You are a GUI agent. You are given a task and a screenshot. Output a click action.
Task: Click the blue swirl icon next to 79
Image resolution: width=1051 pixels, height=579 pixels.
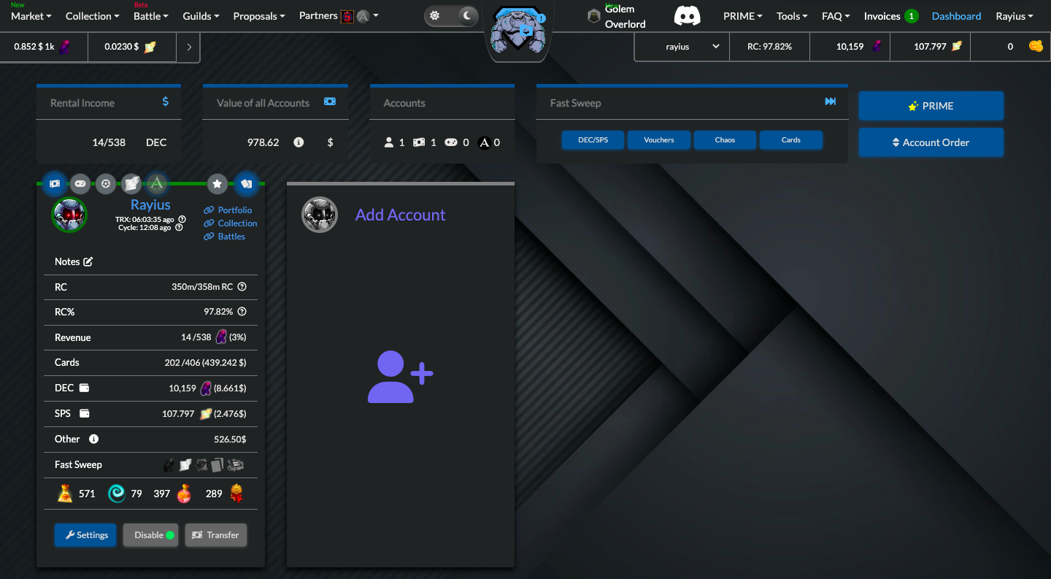[x=116, y=494]
